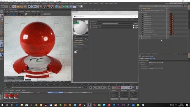The height and width of the screenshot is (107, 190).
Task: Go to the timeline start
Action: click(x=91, y=88)
